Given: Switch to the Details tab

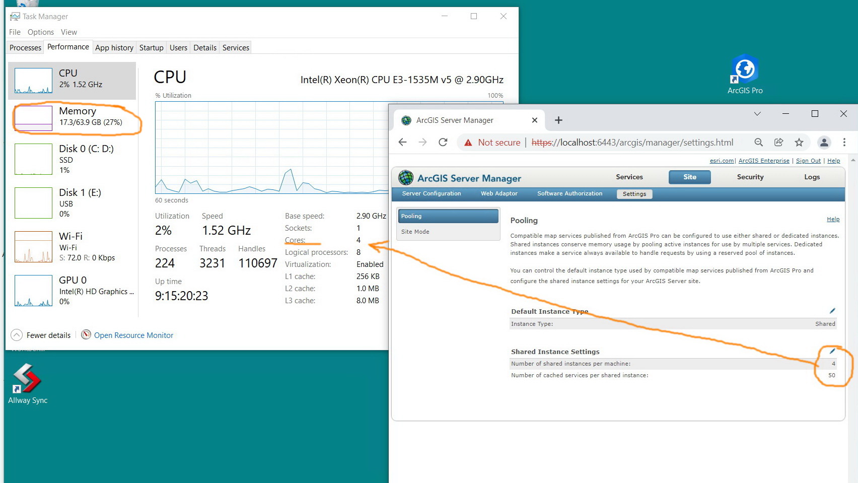Looking at the screenshot, I should pyautogui.click(x=205, y=48).
